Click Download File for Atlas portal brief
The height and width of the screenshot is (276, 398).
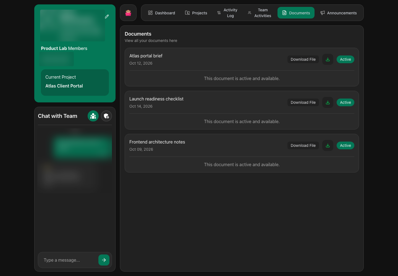(303, 59)
